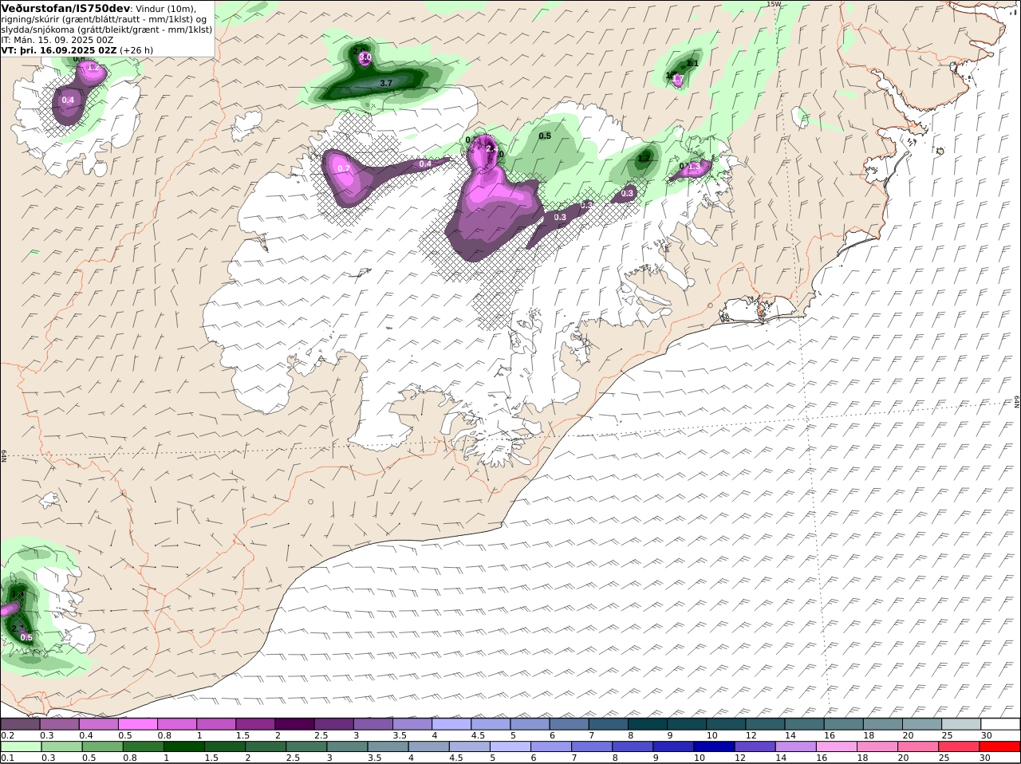Screen dimensions: 1021x764
Task: Click the '3.7' rain value on the map
Action: 386,83
